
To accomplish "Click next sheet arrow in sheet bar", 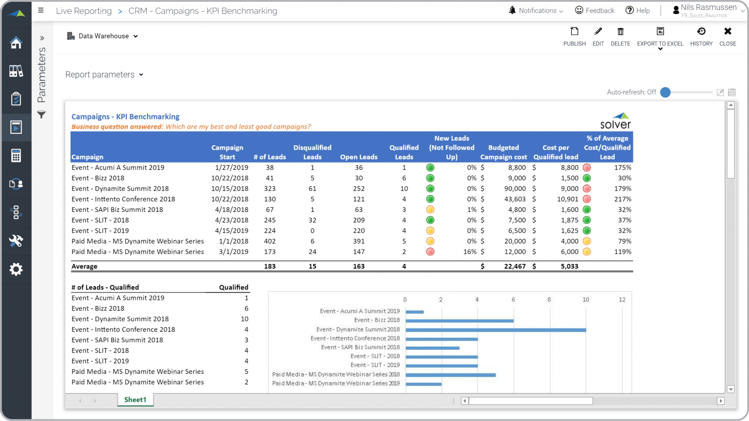I will (x=95, y=401).
